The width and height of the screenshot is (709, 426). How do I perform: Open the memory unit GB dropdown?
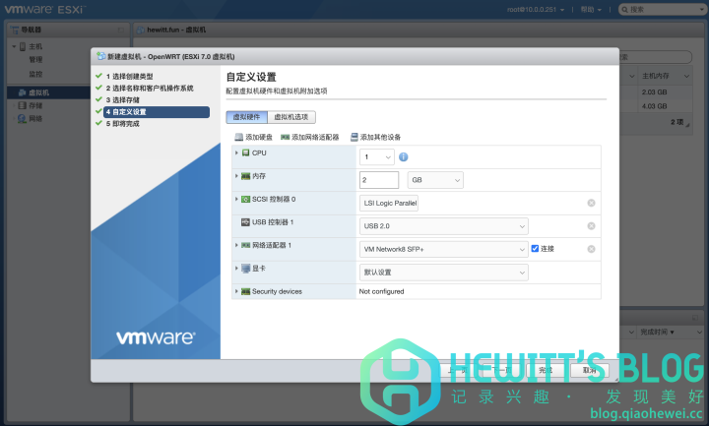435,180
